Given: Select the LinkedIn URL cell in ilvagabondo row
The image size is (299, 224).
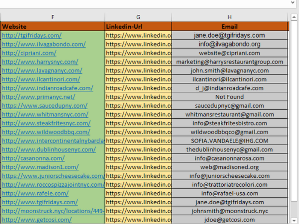Looking at the screenshot, I should point(138,44).
